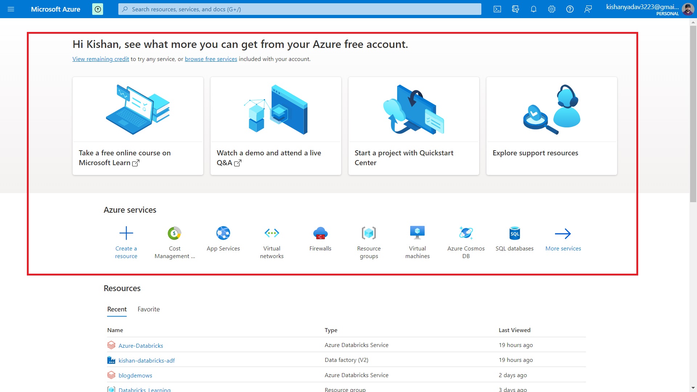Open the Explore support resources card illustration
The width and height of the screenshot is (697, 392).
click(x=552, y=109)
